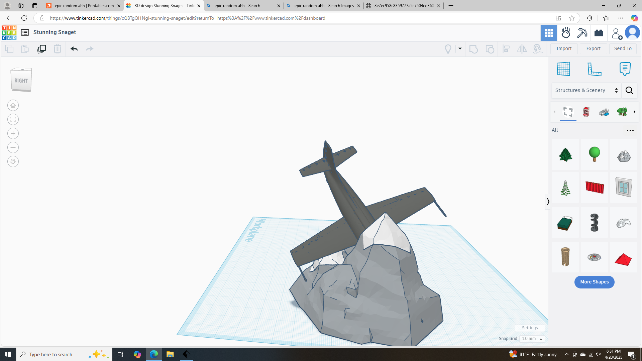Click the Export button
This screenshot has height=361, width=642.
(x=594, y=48)
